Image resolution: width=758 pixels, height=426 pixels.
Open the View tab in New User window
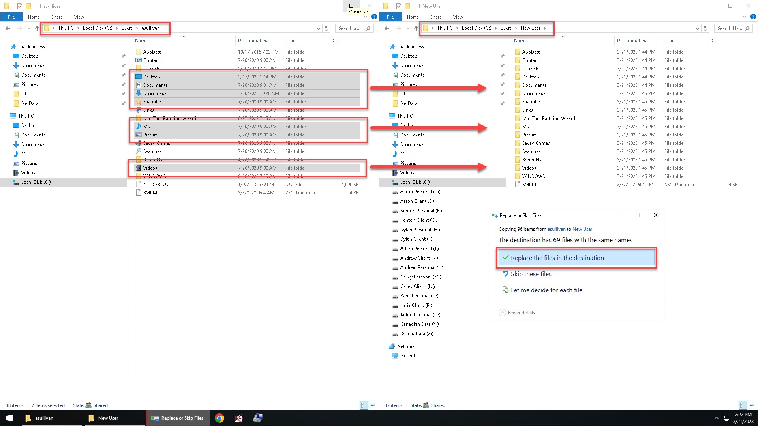(458, 17)
